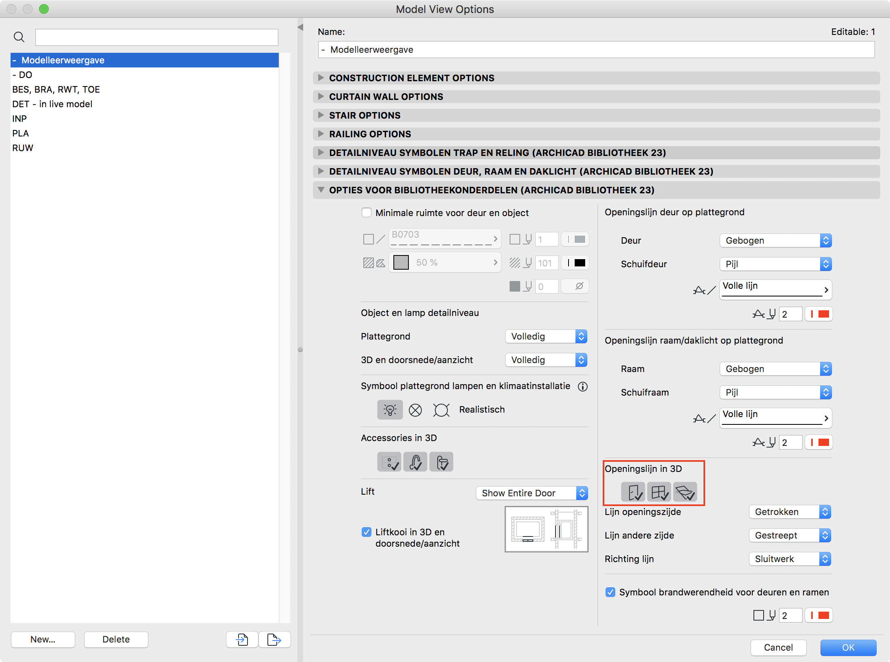
Task: Select the four-point lamp symbol icon
Action: tap(441, 410)
